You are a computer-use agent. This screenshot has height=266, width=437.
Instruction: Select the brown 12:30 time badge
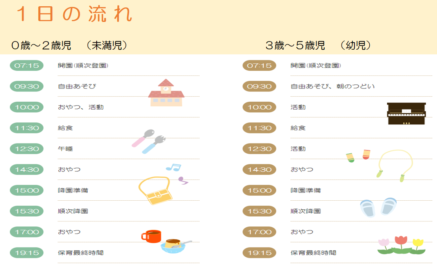click(x=259, y=149)
